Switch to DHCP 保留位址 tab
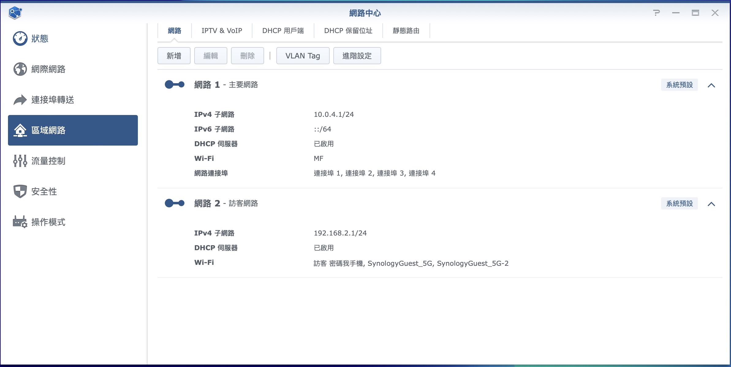731x367 pixels. (348, 31)
